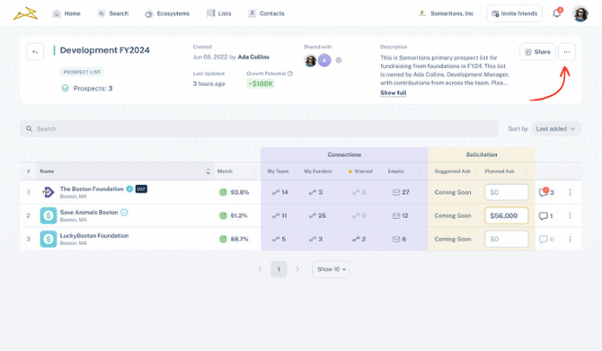This screenshot has width=602, height=351.
Task: Click the 91.2% match score
Action: 234,215
